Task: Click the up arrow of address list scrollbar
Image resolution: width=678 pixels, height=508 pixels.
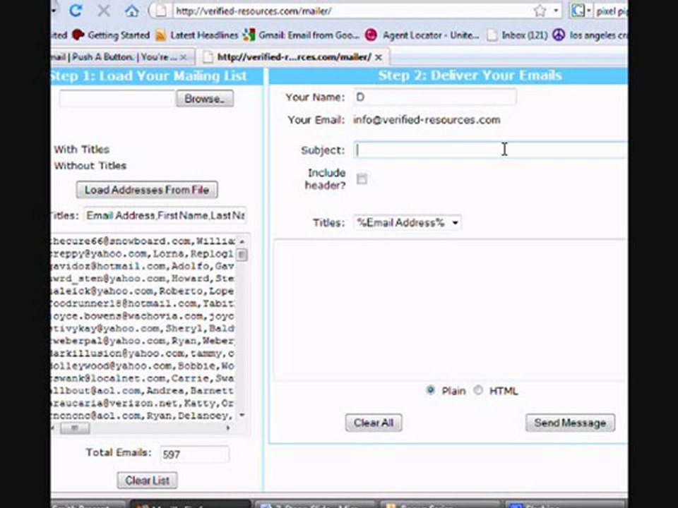Action: coord(242,241)
